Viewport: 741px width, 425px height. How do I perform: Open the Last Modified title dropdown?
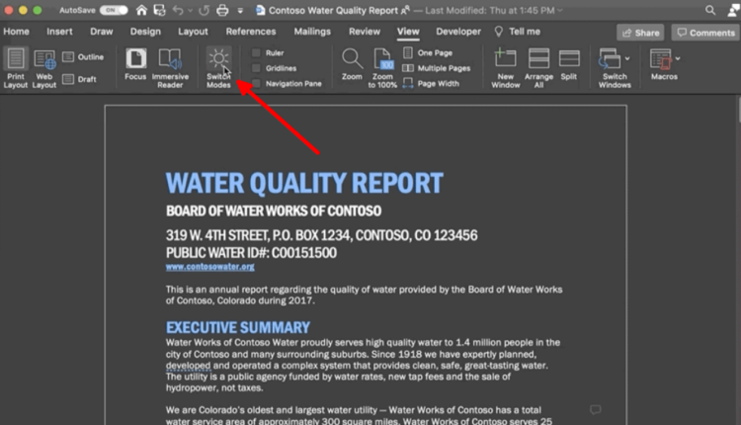pyautogui.click(x=560, y=11)
